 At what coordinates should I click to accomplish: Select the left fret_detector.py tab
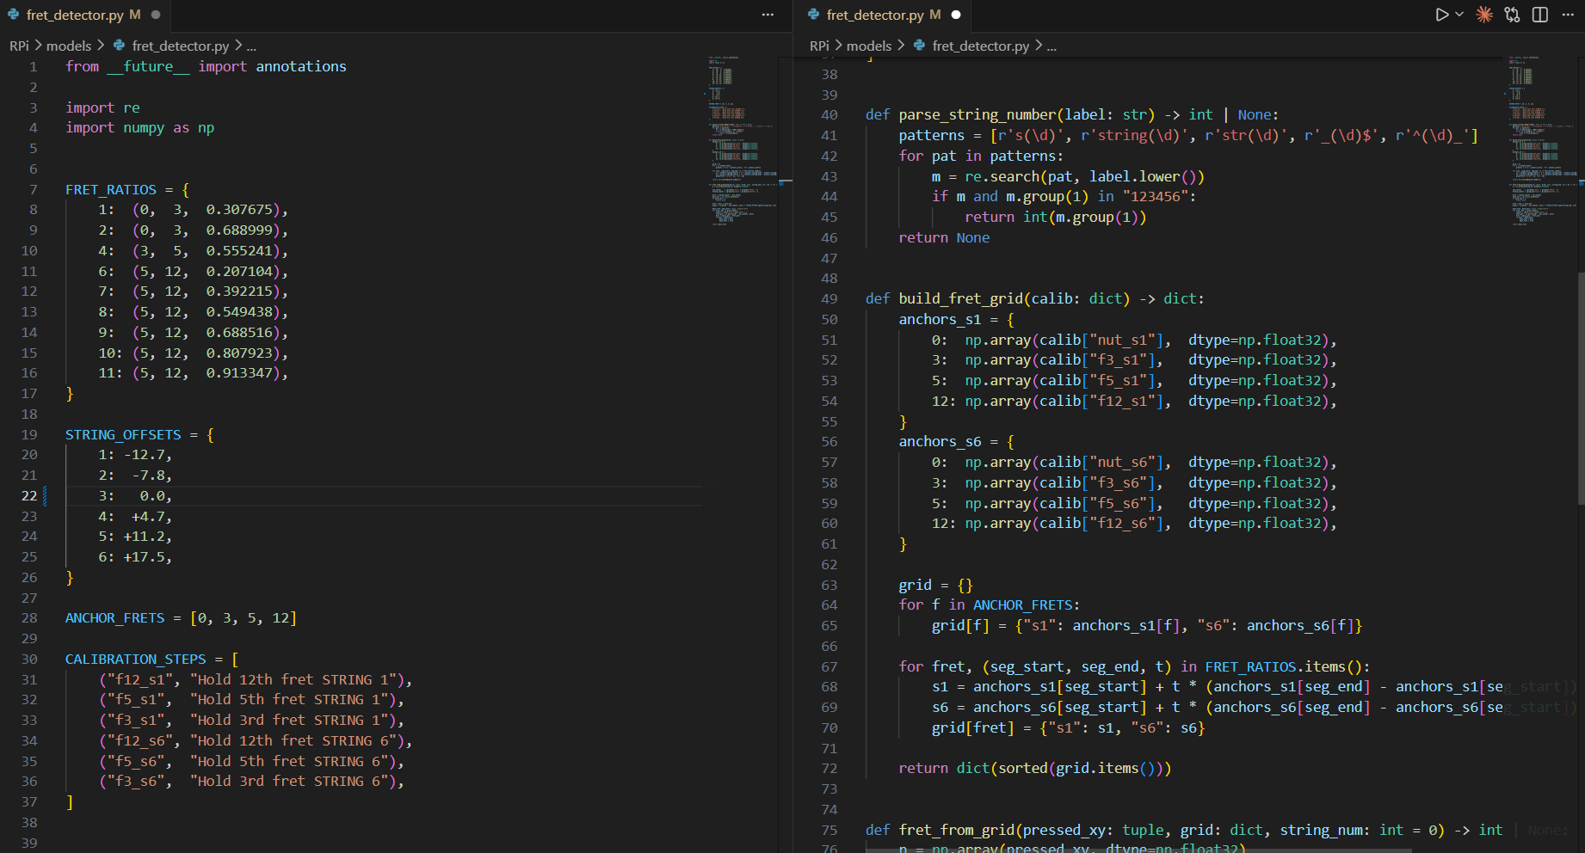85,15
